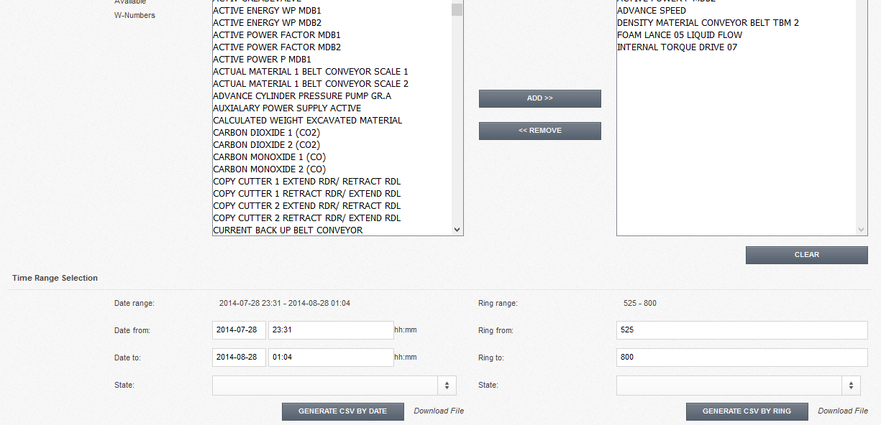Image resolution: width=881 pixels, height=425 pixels.
Task: Click the Date from field showing 2014-07-28
Action: click(239, 330)
